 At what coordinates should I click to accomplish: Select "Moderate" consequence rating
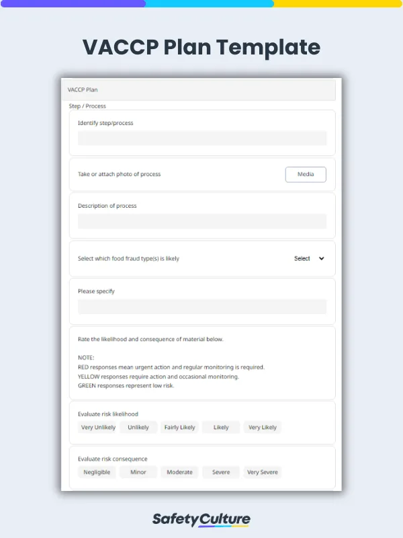[x=179, y=472]
